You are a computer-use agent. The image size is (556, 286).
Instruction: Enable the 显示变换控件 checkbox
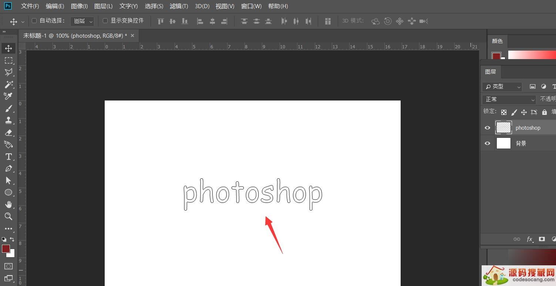coord(105,21)
